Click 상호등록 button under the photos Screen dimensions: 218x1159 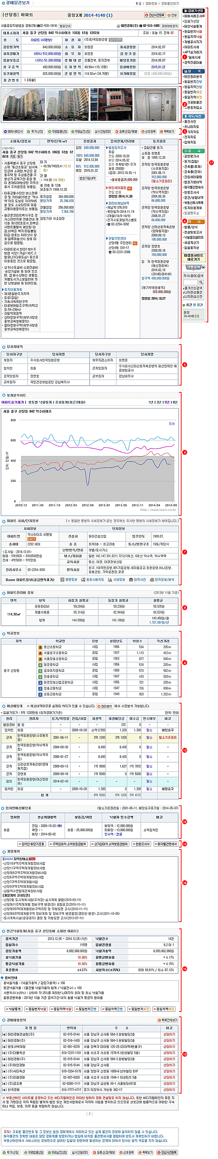149,132
